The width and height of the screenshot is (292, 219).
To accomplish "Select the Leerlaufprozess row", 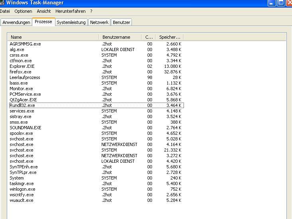I will (97, 77).
